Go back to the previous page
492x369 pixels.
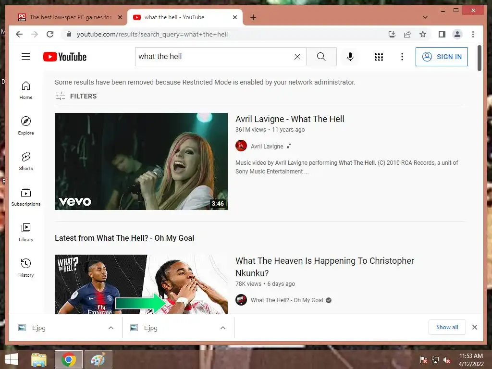19,34
